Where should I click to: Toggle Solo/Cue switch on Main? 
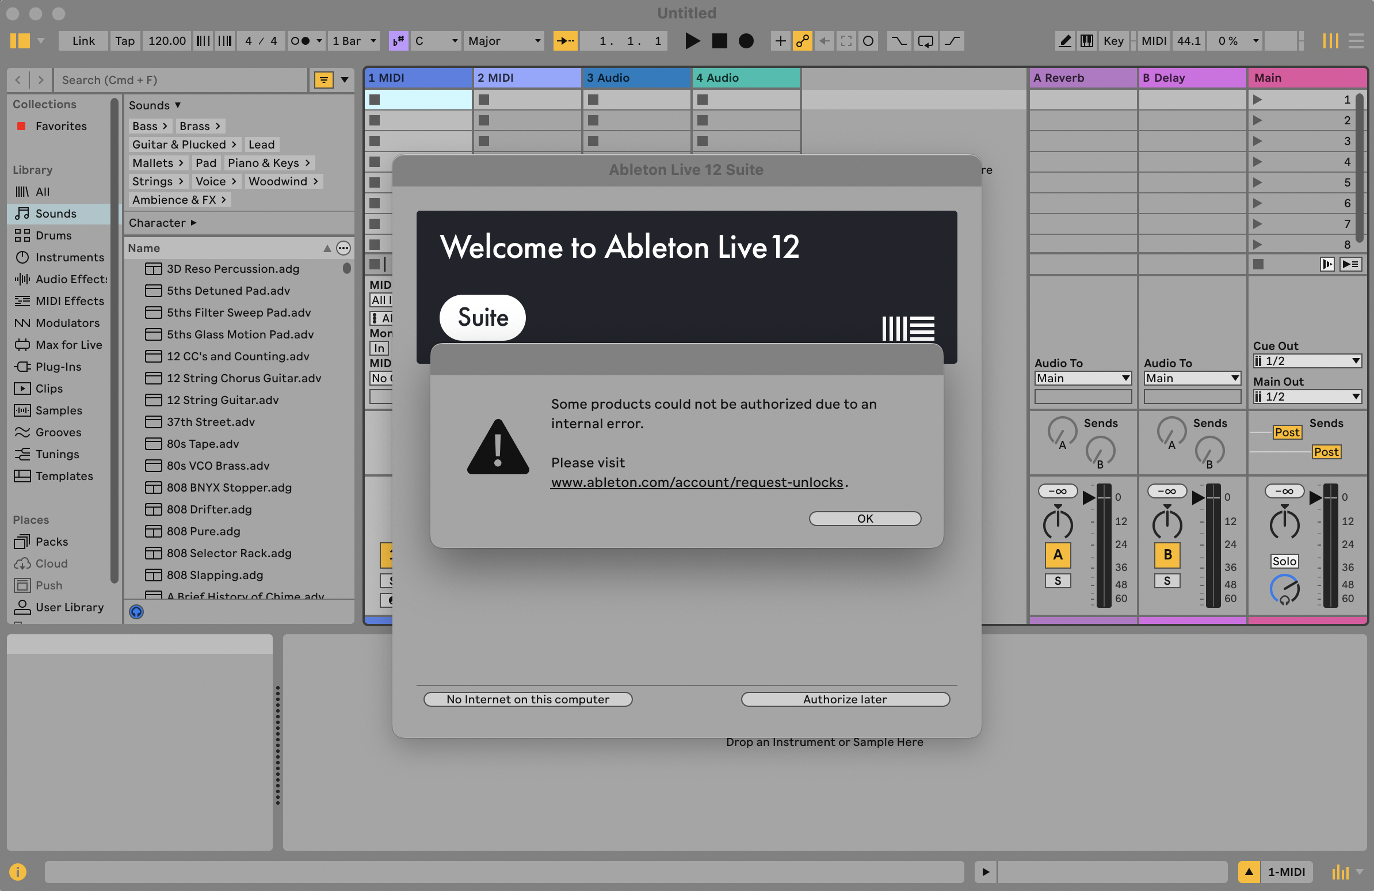(x=1284, y=561)
